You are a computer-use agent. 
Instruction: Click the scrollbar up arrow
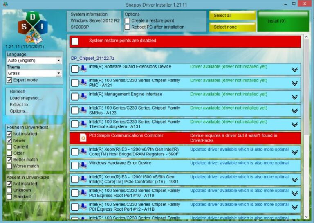coord(306,37)
